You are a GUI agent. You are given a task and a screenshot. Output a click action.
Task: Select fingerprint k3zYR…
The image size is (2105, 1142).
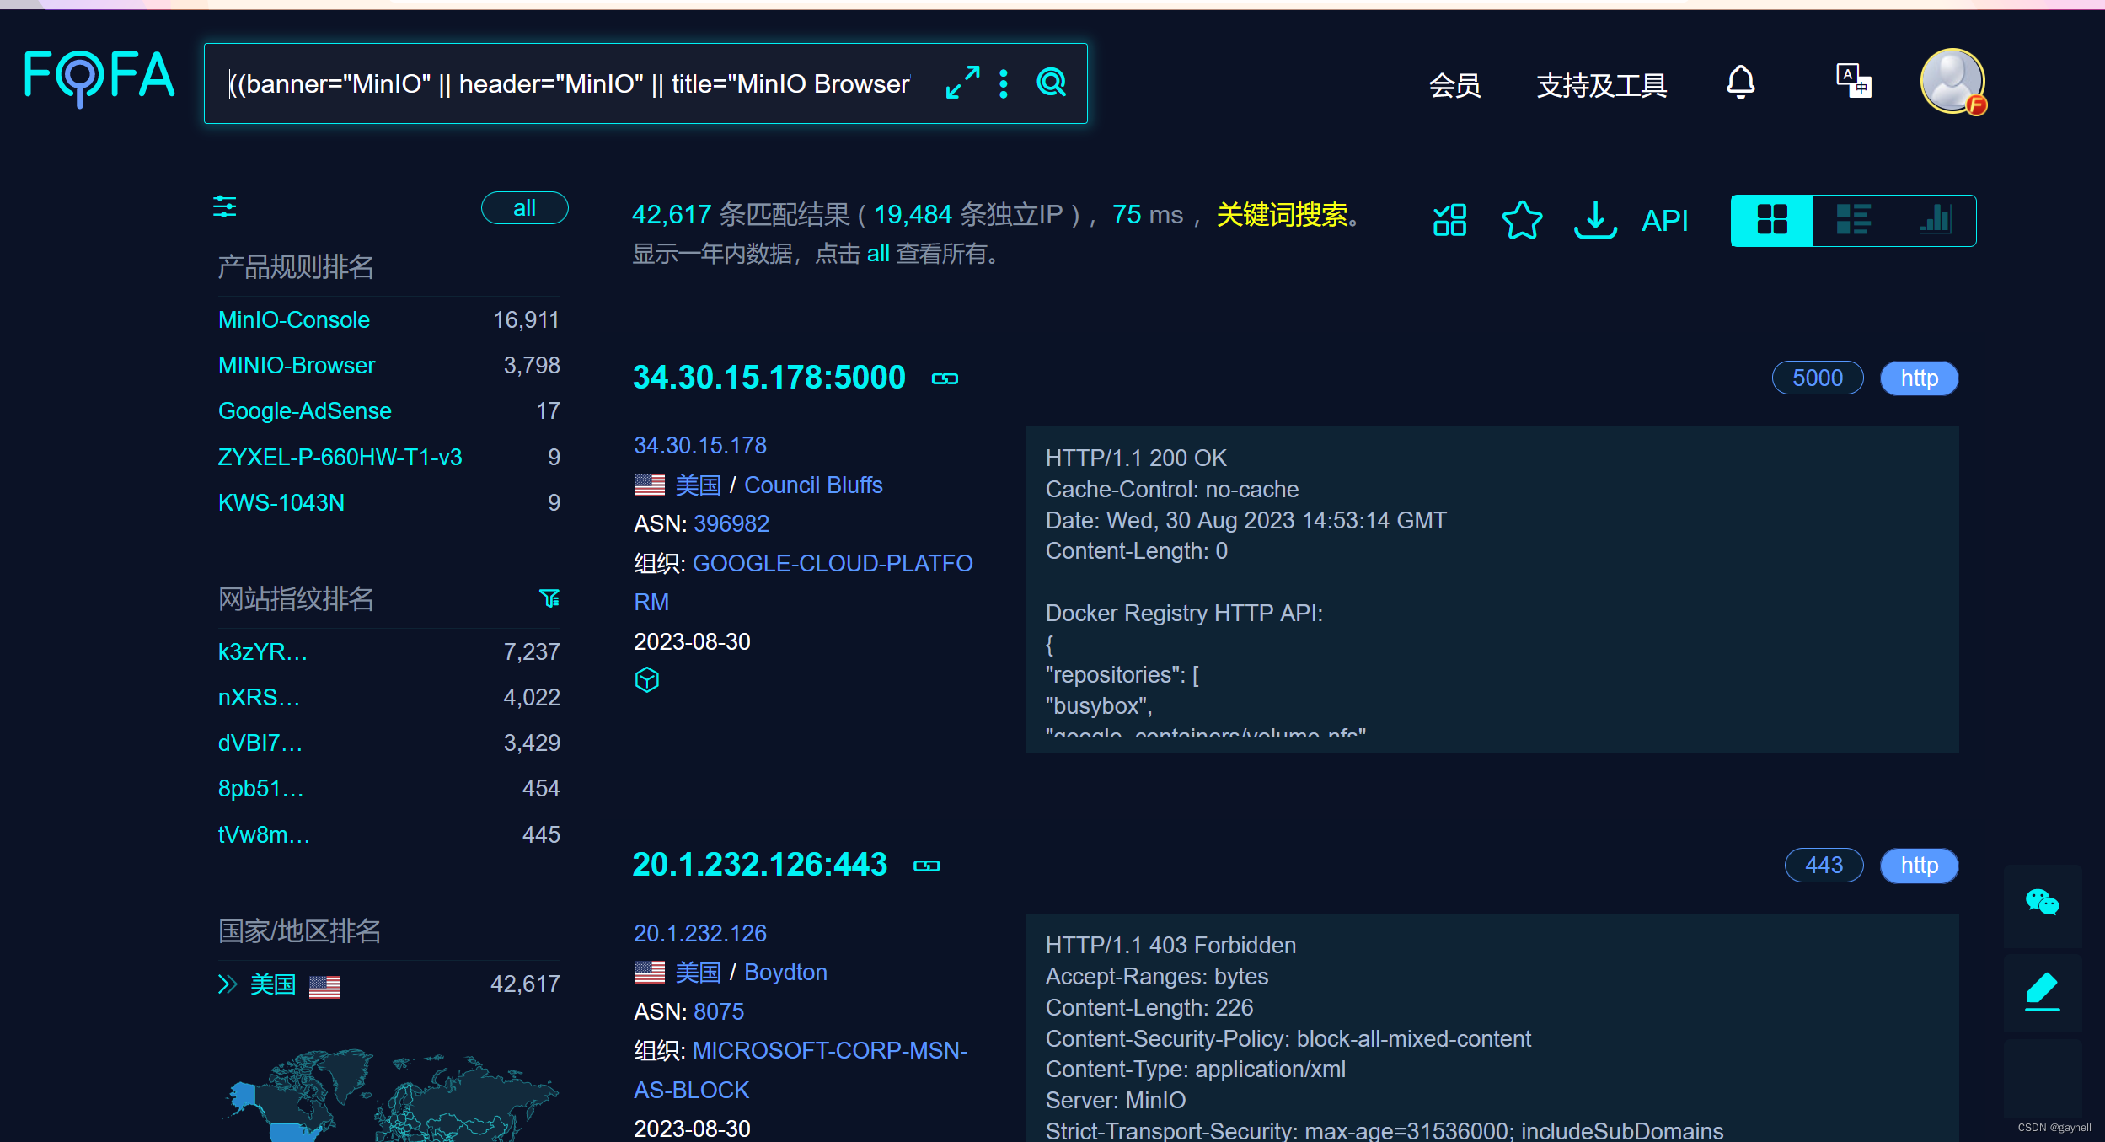tap(263, 651)
